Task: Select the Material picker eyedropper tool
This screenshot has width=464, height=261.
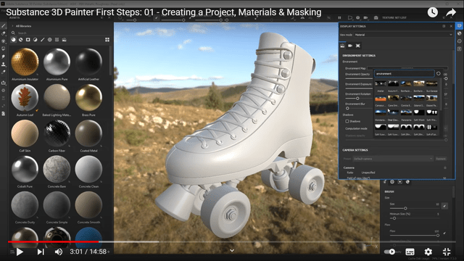Action: [4, 72]
